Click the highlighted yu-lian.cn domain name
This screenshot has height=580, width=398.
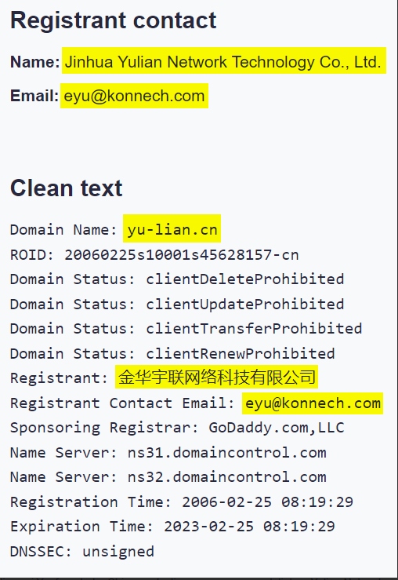pos(172,228)
